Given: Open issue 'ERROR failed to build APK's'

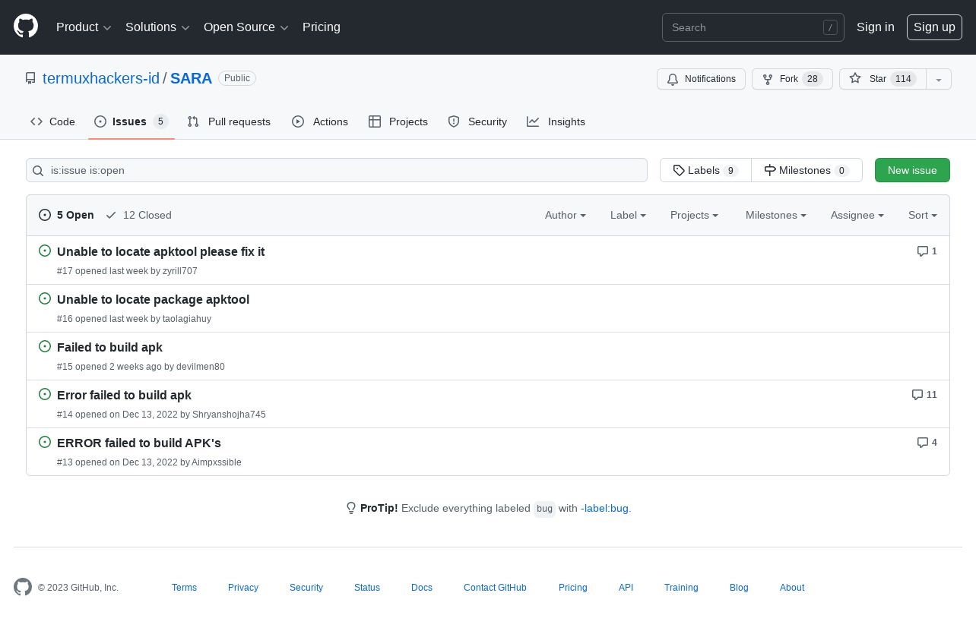Looking at the screenshot, I should pyautogui.click(x=139, y=443).
